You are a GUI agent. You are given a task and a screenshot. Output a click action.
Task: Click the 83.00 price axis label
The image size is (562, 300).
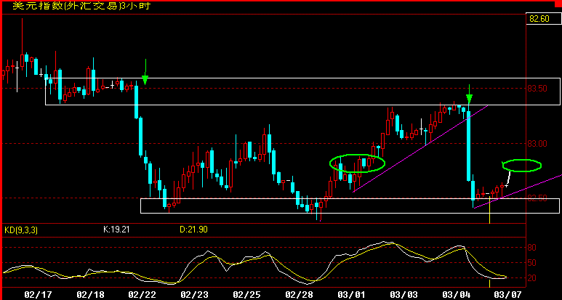[537, 143]
